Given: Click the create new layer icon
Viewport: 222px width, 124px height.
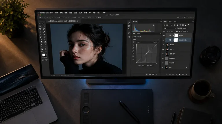Looking at the screenshot, I should coord(183,75).
